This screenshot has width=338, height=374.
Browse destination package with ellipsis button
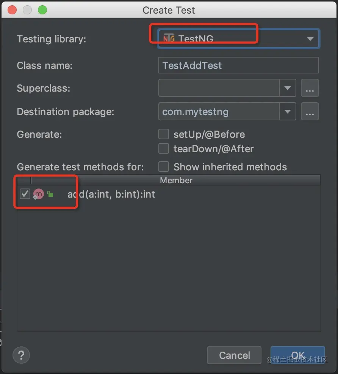310,112
